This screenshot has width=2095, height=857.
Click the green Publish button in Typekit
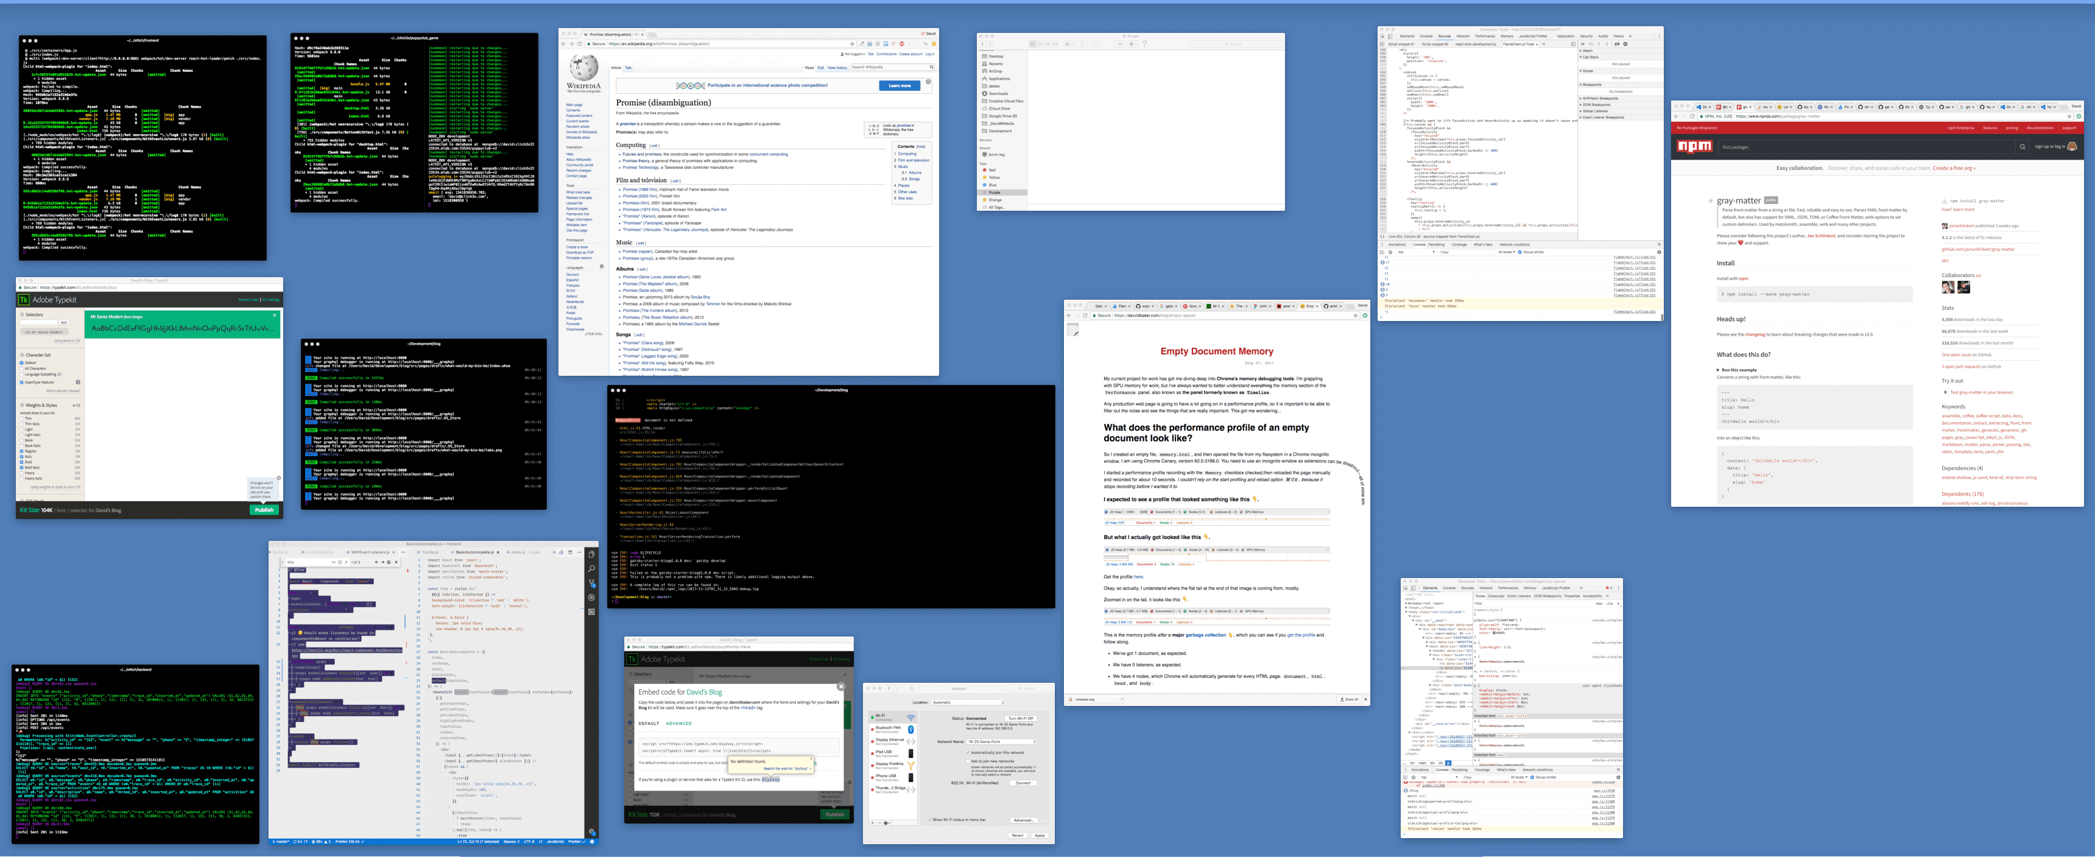(x=264, y=510)
